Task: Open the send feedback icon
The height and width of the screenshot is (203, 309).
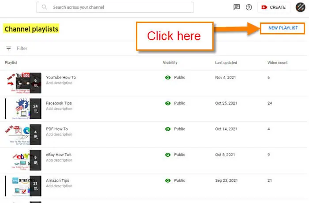Action: 237,8
